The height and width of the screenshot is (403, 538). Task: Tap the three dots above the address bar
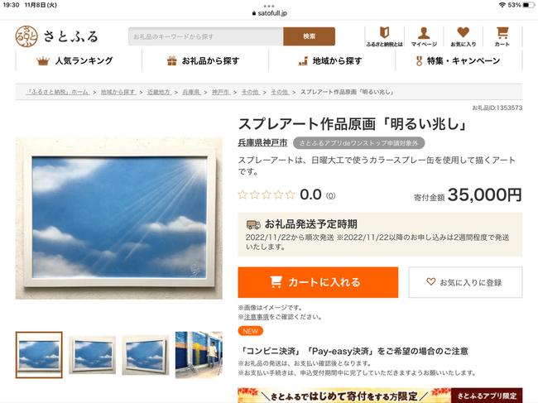click(x=269, y=6)
